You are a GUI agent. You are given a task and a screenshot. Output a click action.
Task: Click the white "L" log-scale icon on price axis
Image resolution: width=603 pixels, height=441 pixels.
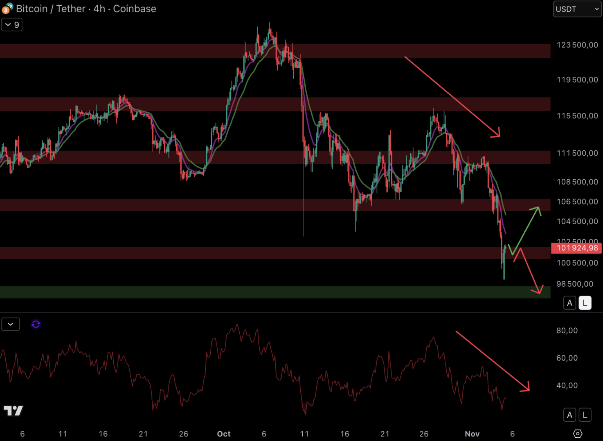tap(585, 303)
